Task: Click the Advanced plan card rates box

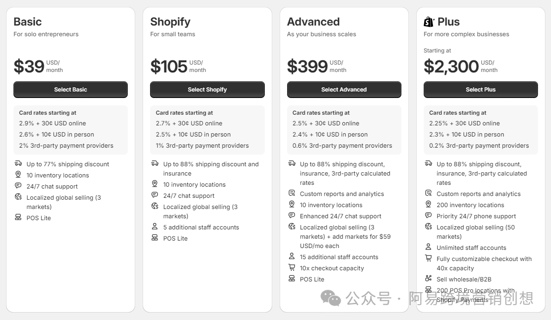Action: (344, 130)
